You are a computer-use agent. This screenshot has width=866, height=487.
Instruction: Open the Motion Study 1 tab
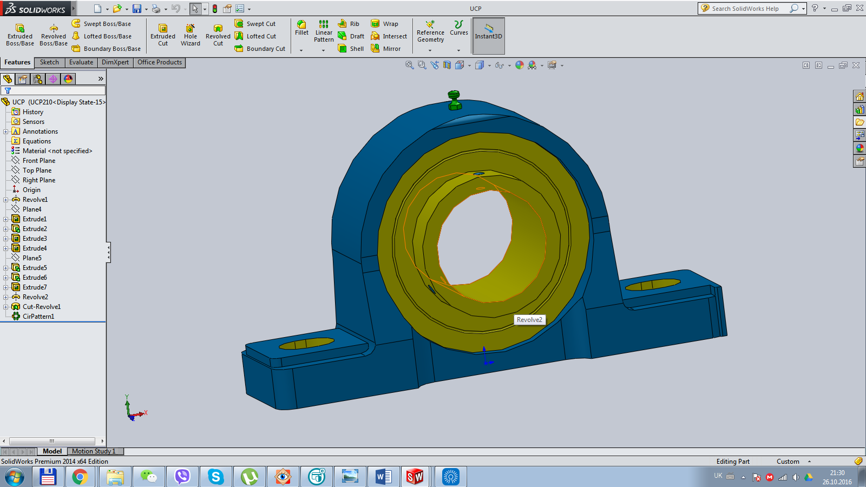click(x=94, y=451)
